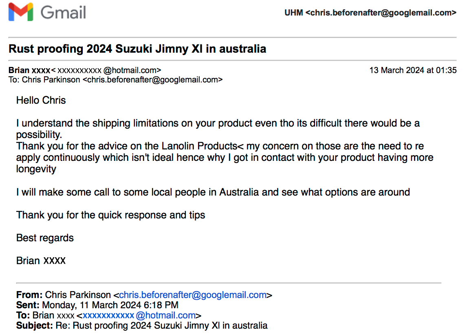
Task: Click the Subject: Re: Rust proofing line
Action: pos(142,325)
